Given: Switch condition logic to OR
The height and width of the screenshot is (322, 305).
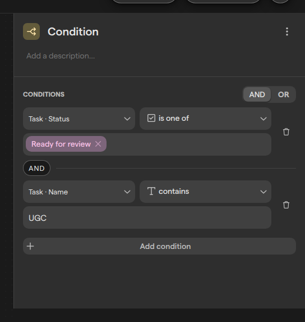Looking at the screenshot, I should click(284, 94).
